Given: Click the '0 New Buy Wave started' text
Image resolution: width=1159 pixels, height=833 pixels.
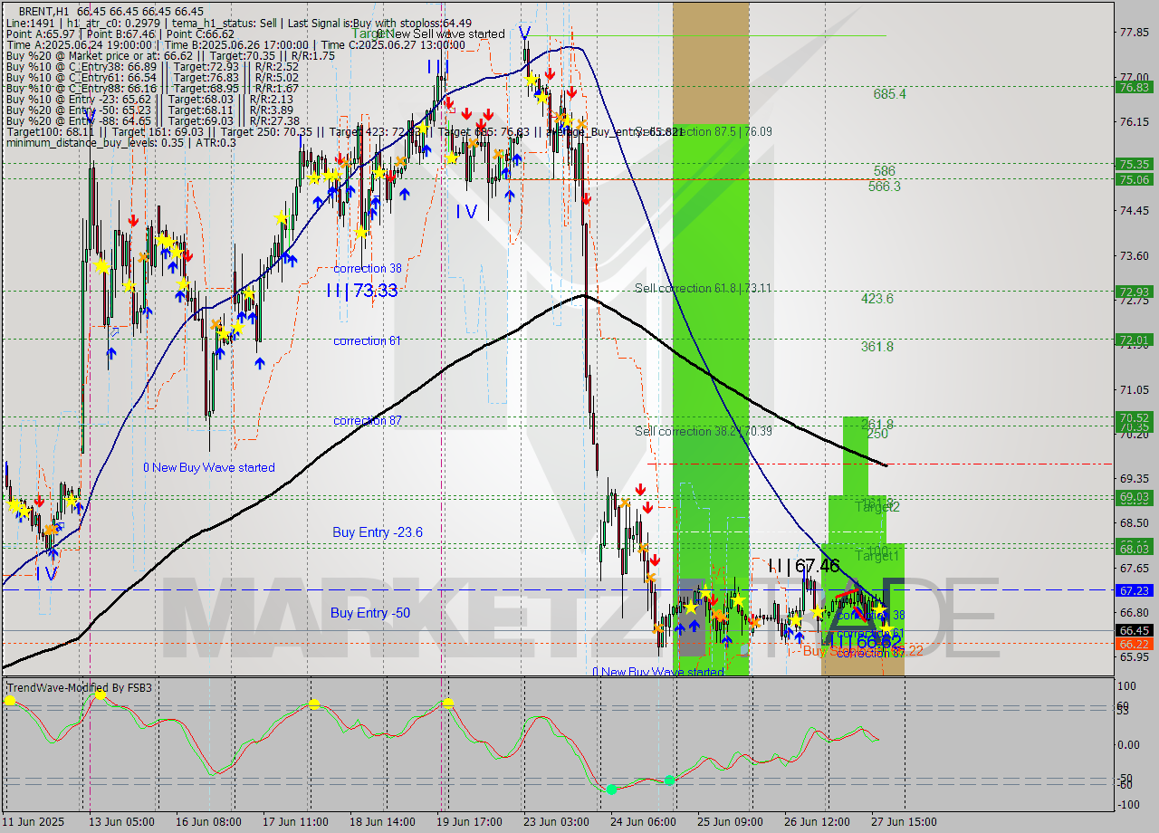Looking at the screenshot, I should pos(208,467).
